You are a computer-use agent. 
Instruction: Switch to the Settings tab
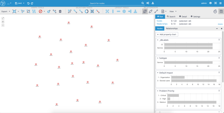coord(195,17)
